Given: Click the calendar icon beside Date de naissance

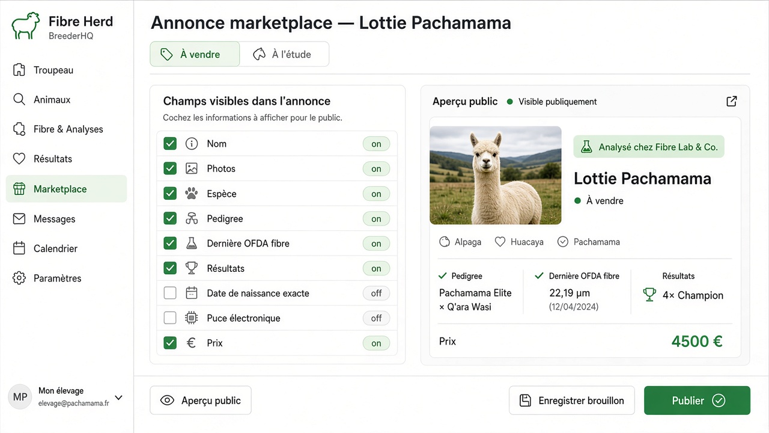Looking at the screenshot, I should coord(192,293).
